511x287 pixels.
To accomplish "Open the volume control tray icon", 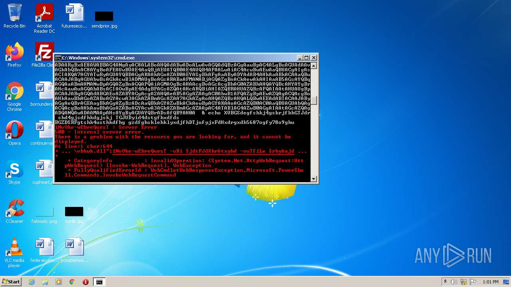I will pyautogui.click(x=454, y=282).
